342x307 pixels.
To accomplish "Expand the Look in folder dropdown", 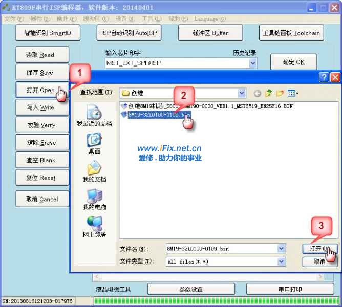I will pyautogui.click(x=242, y=93).
